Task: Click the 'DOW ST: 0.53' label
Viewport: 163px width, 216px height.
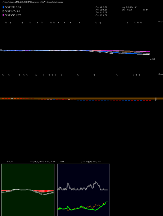Action: pos(13,7)
